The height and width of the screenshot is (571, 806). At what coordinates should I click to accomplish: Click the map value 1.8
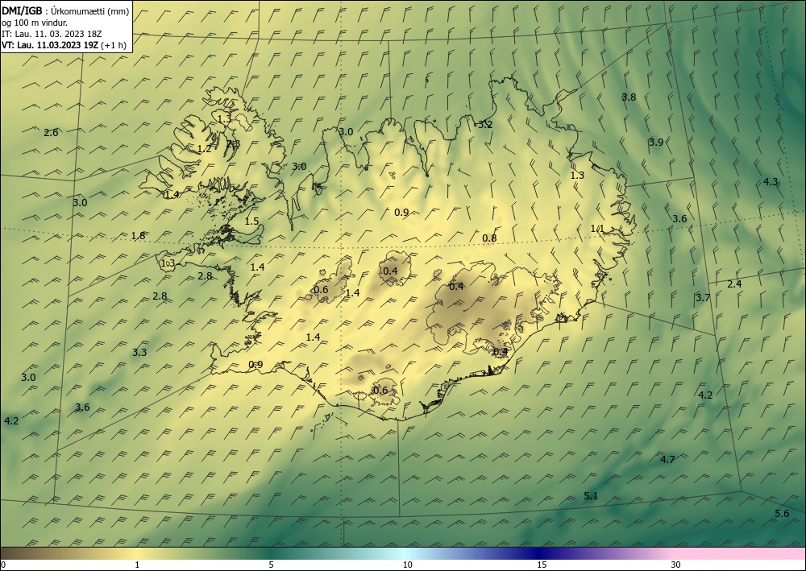138,236
